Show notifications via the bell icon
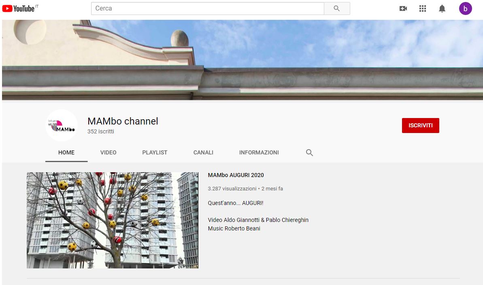Image resolution: width=483 pixels, height=285 pixels. point(442,8)
